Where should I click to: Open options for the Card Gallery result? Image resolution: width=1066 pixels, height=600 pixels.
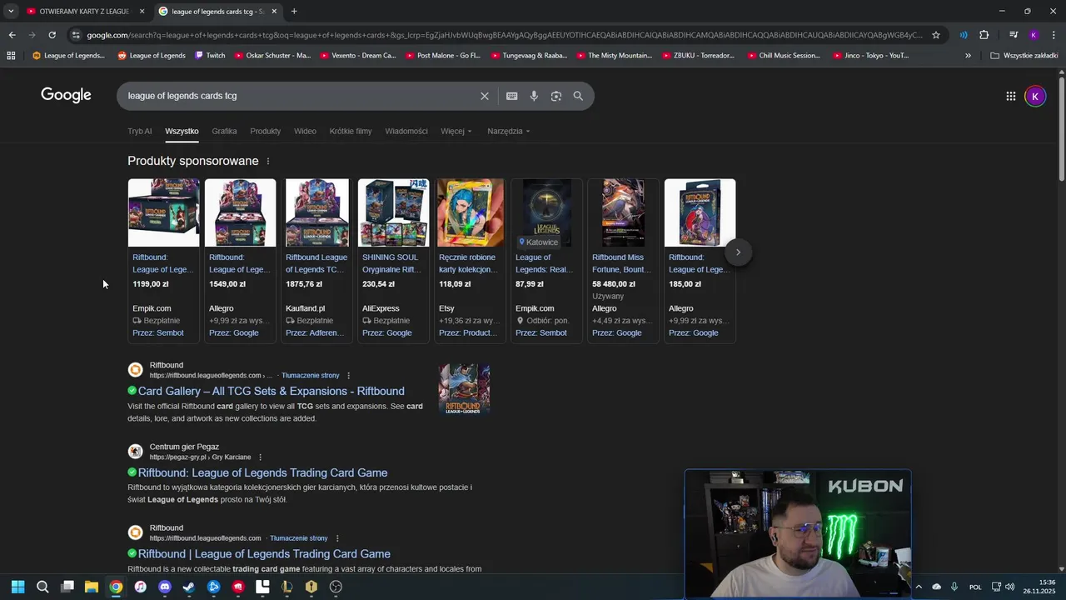[x=348, y=376]
